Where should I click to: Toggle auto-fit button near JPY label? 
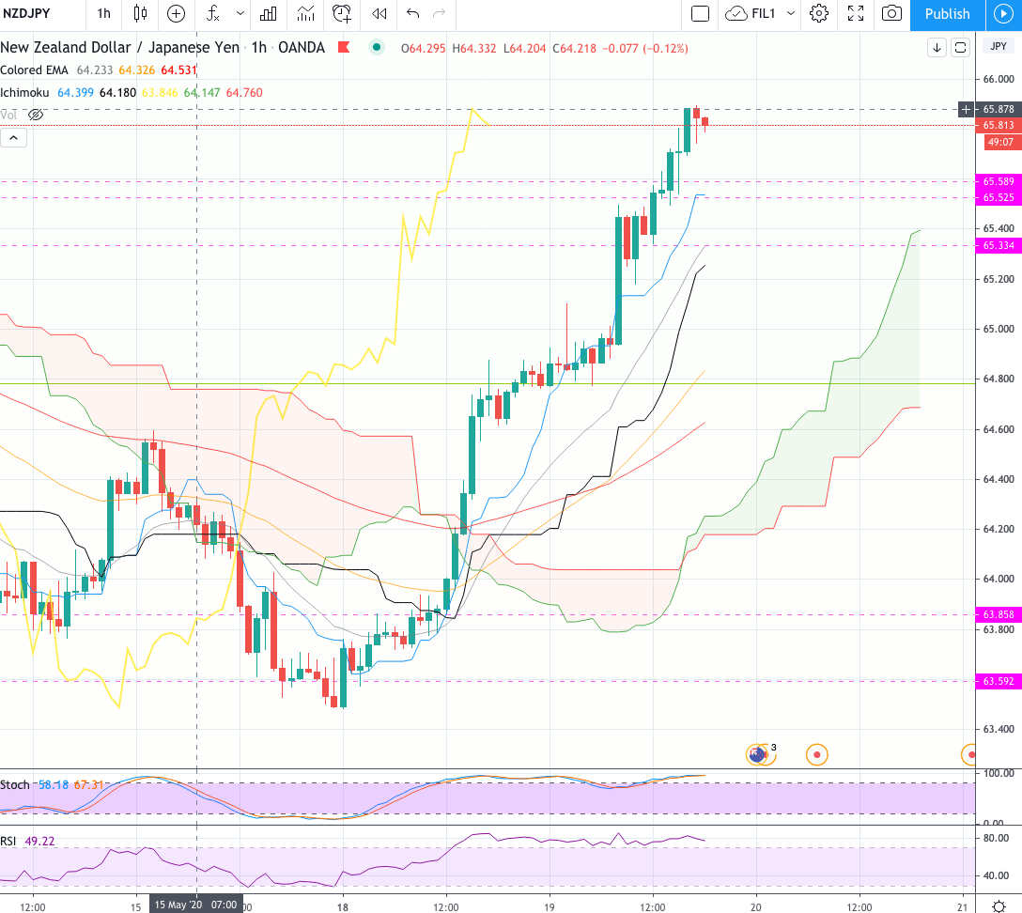[x=960, y=47]
